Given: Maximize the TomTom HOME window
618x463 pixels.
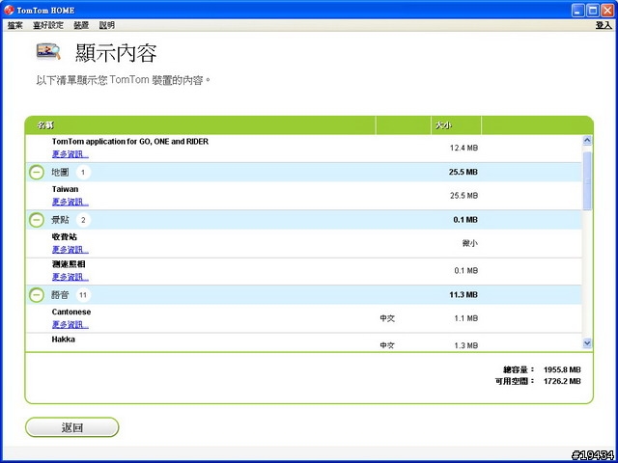Looking at the screenshot, I should (x=592, y=11).
